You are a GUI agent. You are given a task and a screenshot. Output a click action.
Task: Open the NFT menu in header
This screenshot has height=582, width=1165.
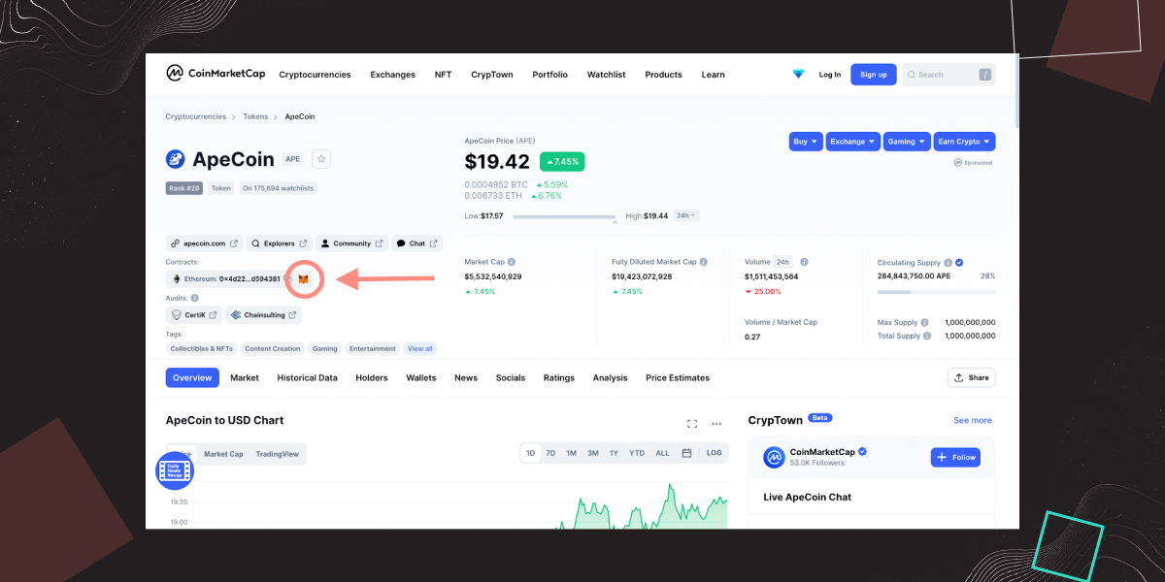tap(443, 75)
